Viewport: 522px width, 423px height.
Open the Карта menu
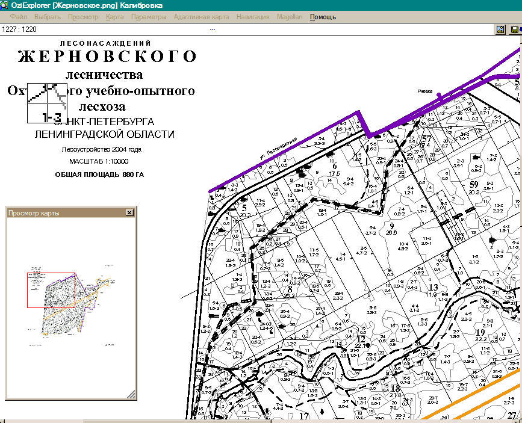pos(114,17)
